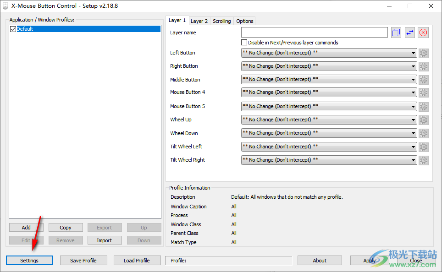Open gear settings for Left Button
442x272 pixels.
423,53
